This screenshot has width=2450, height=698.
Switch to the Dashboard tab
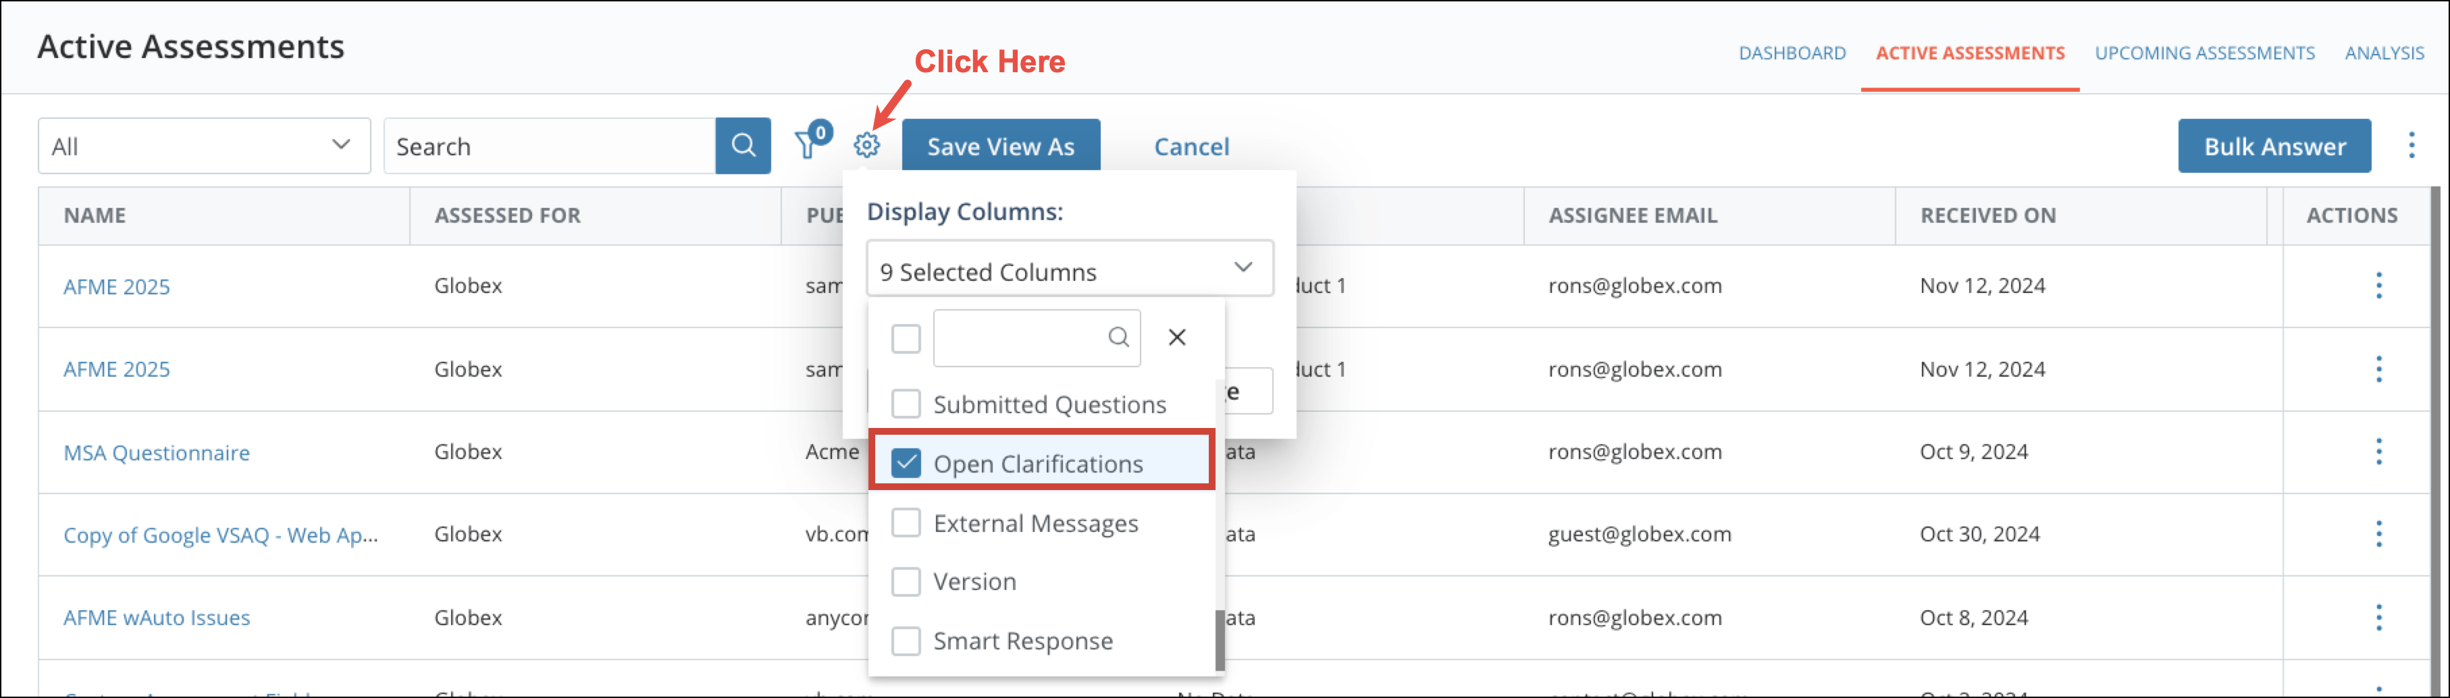click(x=1792, y=53)
